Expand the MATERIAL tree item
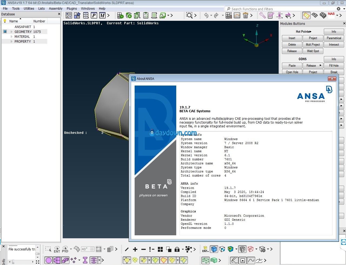The image size is (346, 265). [x=11, y=36]
